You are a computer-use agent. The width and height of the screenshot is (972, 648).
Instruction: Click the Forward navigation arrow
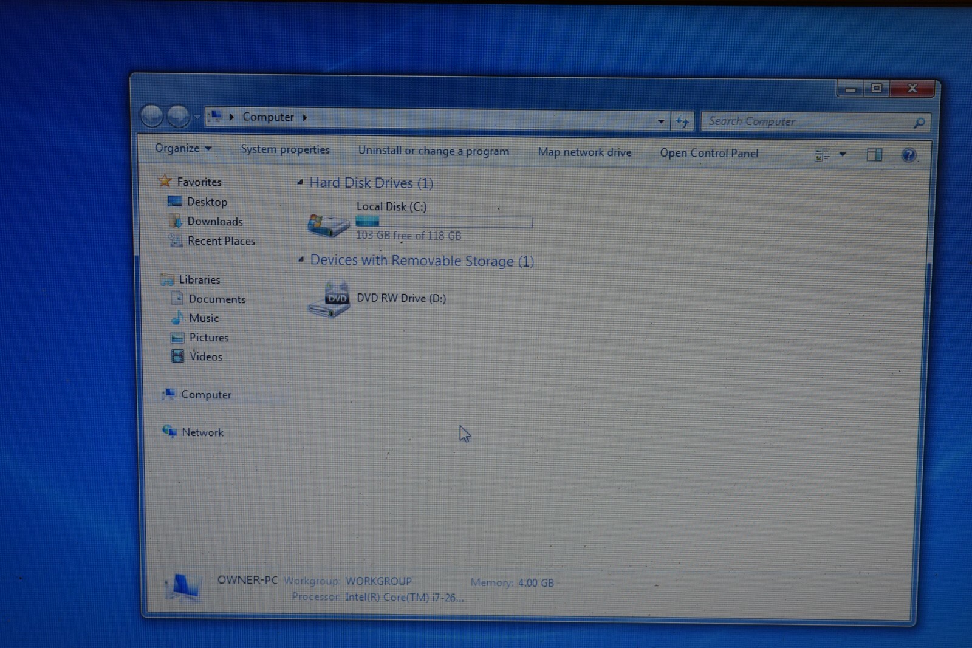pos(178,116)
